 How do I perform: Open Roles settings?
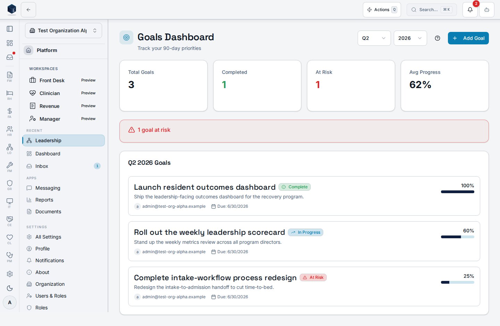tap(64, 308)
